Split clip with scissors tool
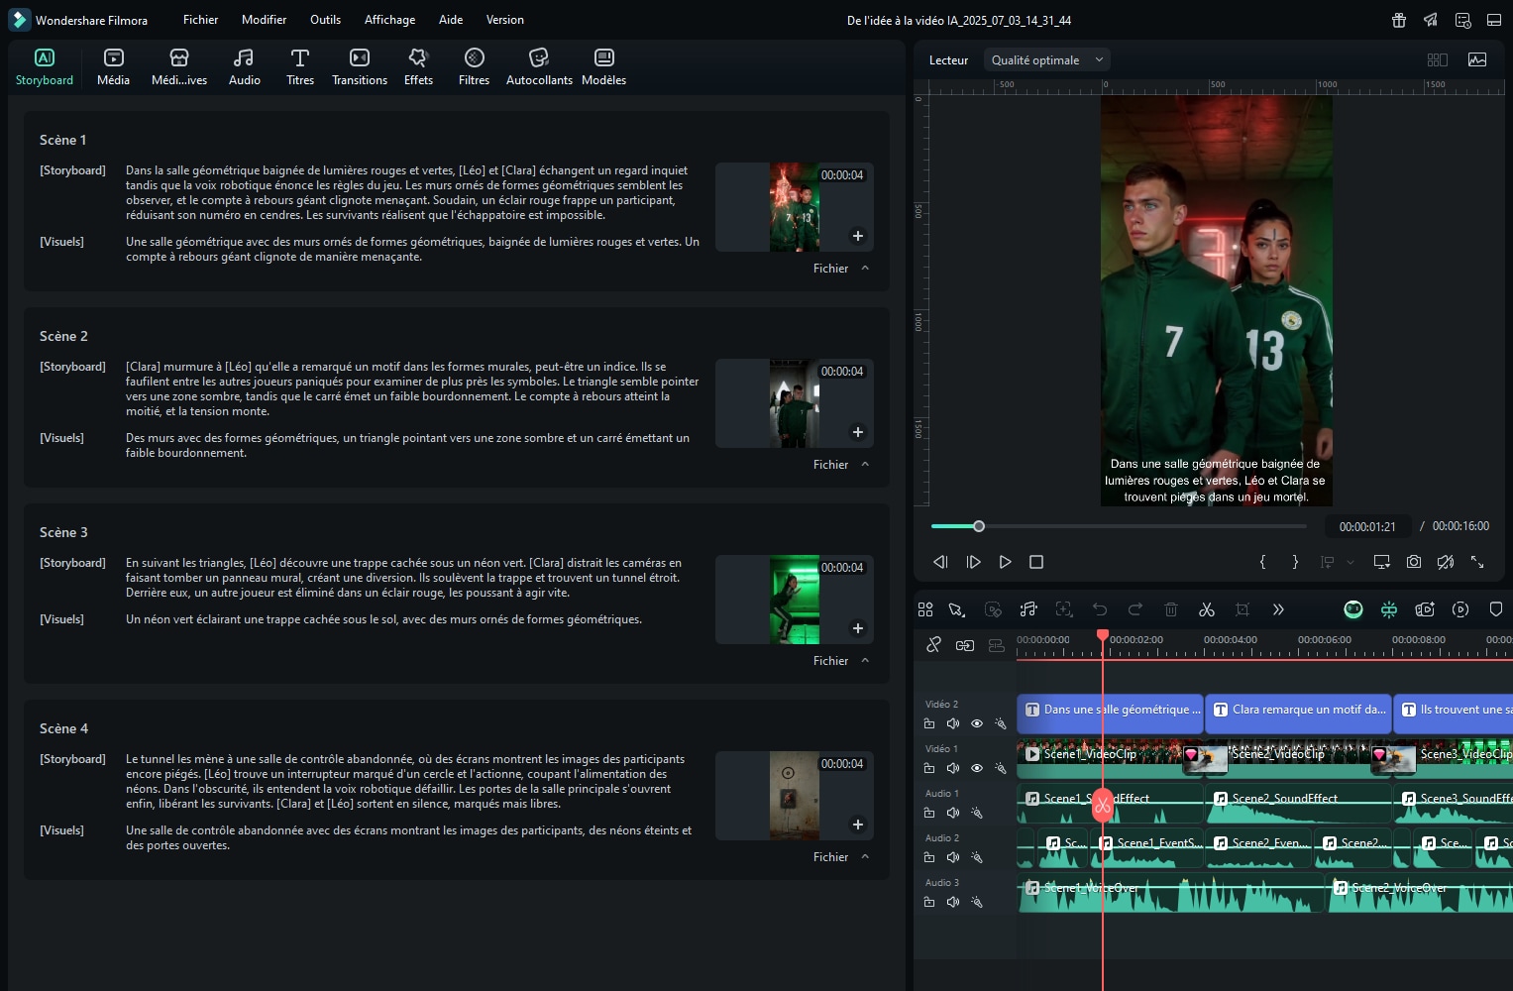 point(1207,609)
